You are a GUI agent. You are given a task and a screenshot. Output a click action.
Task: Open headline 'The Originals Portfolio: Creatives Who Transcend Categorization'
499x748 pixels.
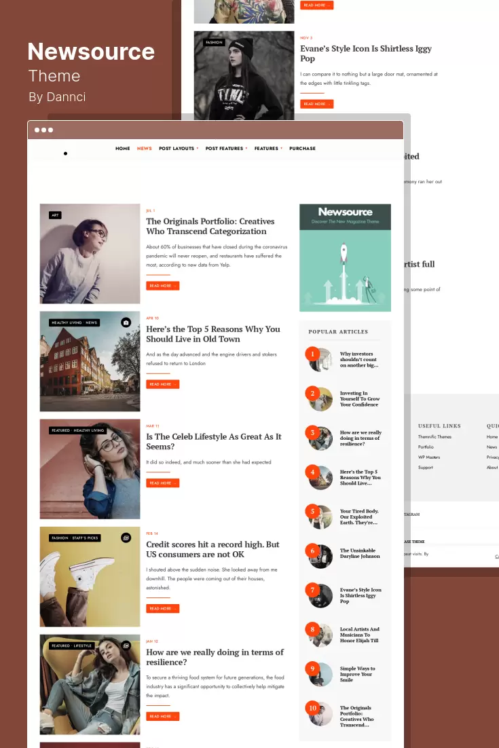click(210, 226)
